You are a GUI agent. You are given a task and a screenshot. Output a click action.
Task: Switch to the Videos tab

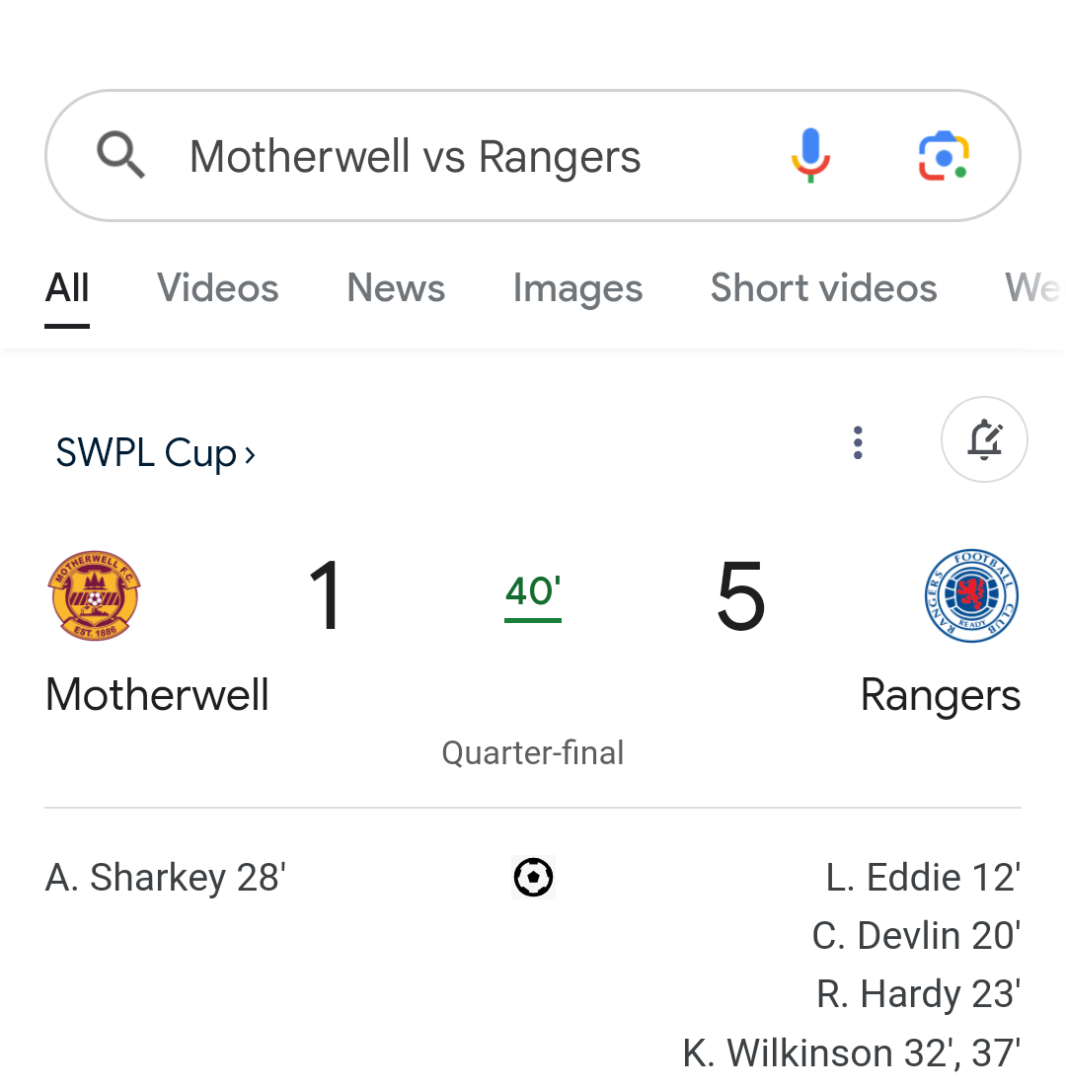point(218,287)
